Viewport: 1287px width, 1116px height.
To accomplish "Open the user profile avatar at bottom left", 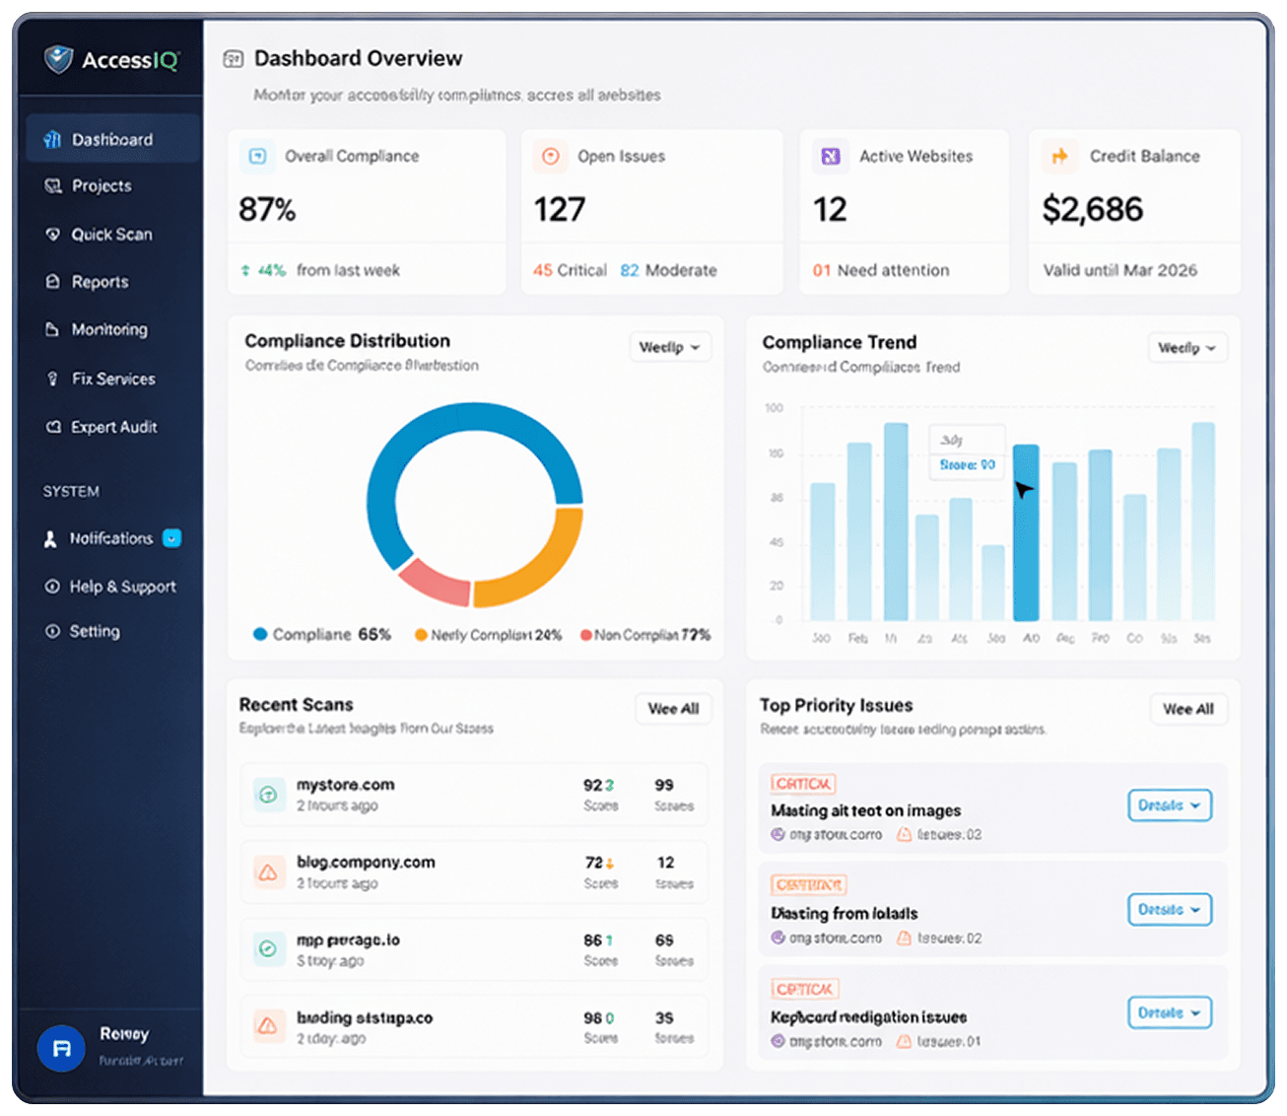I will pos(61,1048).
